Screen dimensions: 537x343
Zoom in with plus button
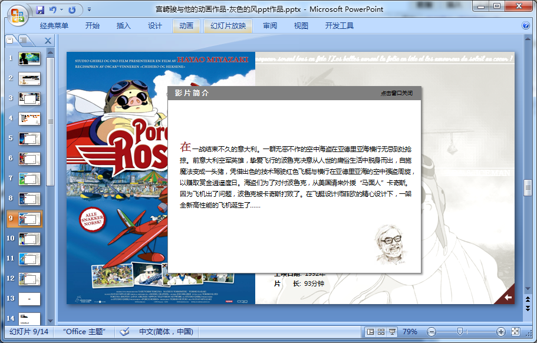(x=500, y=332)
